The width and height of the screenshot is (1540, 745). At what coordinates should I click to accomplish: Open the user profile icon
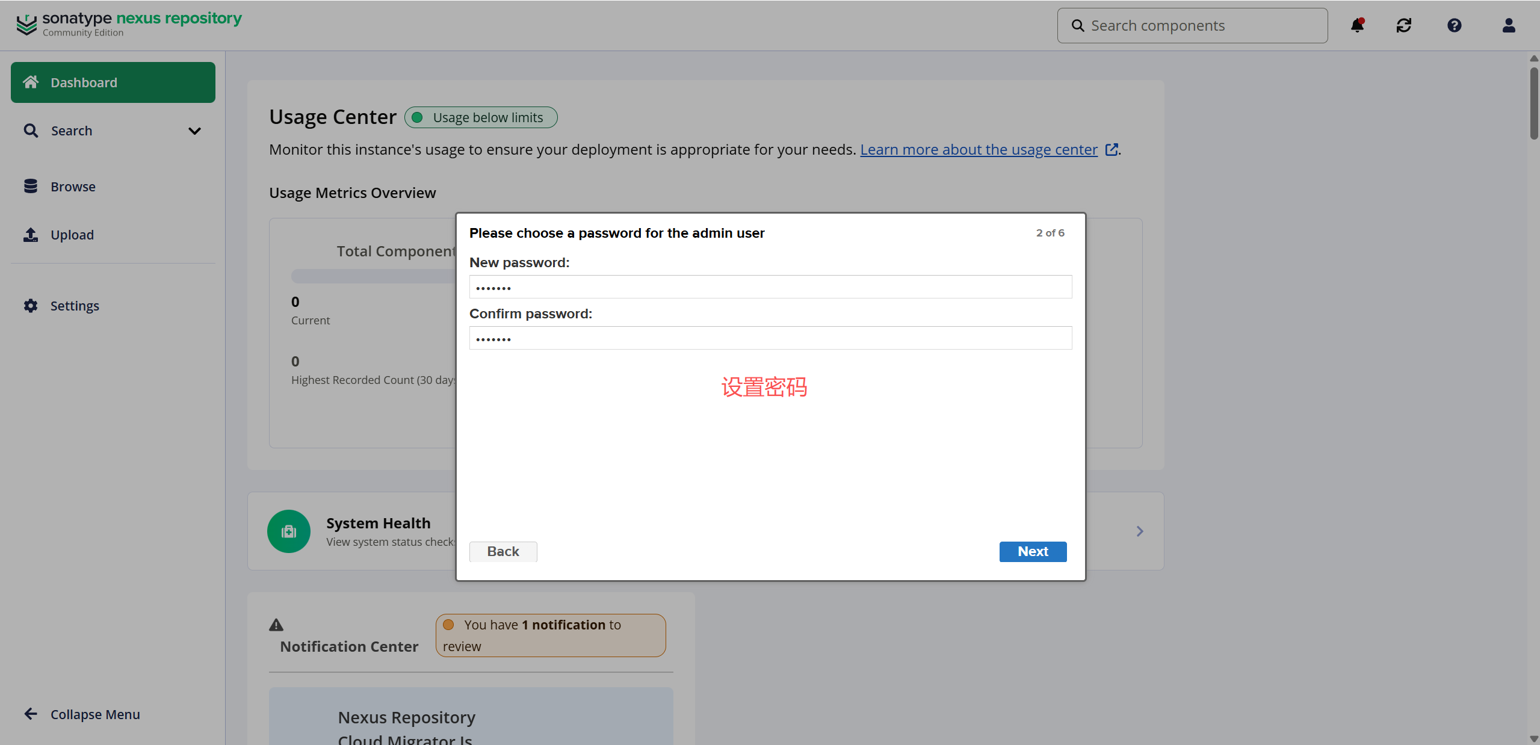pyautogui.click(x=1509, y=25)
